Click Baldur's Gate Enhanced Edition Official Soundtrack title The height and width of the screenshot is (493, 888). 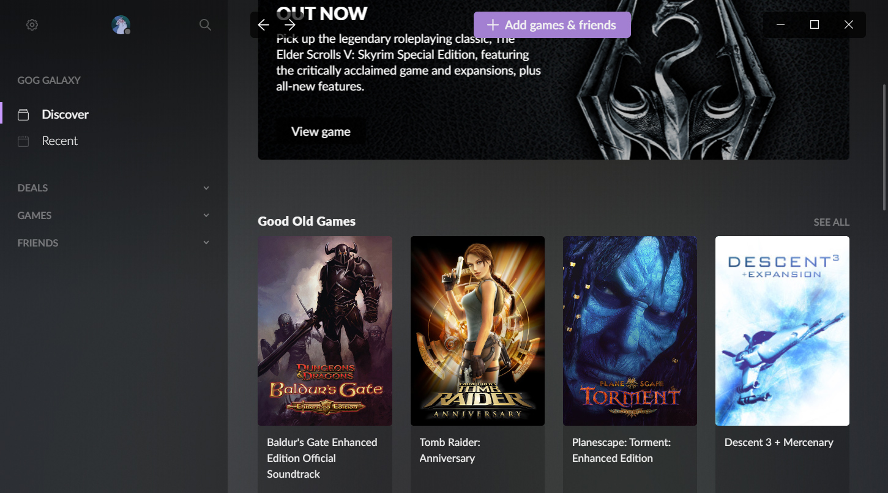(x=322, y=458)
